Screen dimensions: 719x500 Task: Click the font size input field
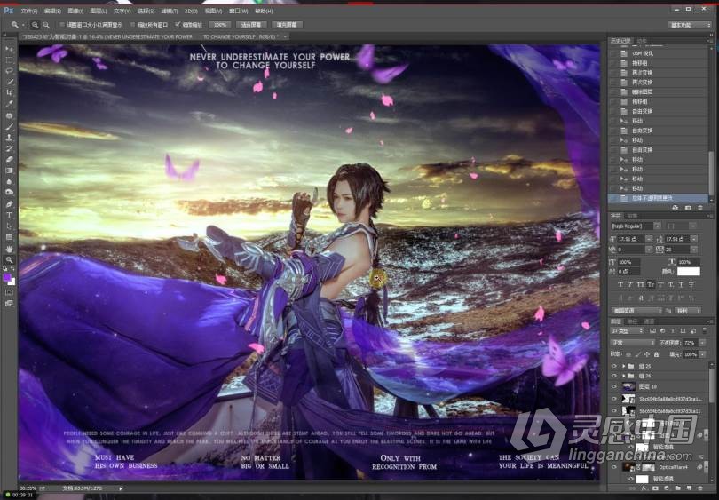pos(631,239)
